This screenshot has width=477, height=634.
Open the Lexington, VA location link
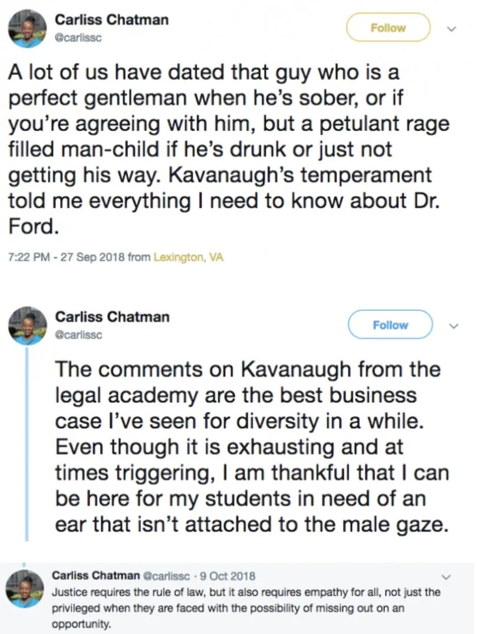coord(188,258)
